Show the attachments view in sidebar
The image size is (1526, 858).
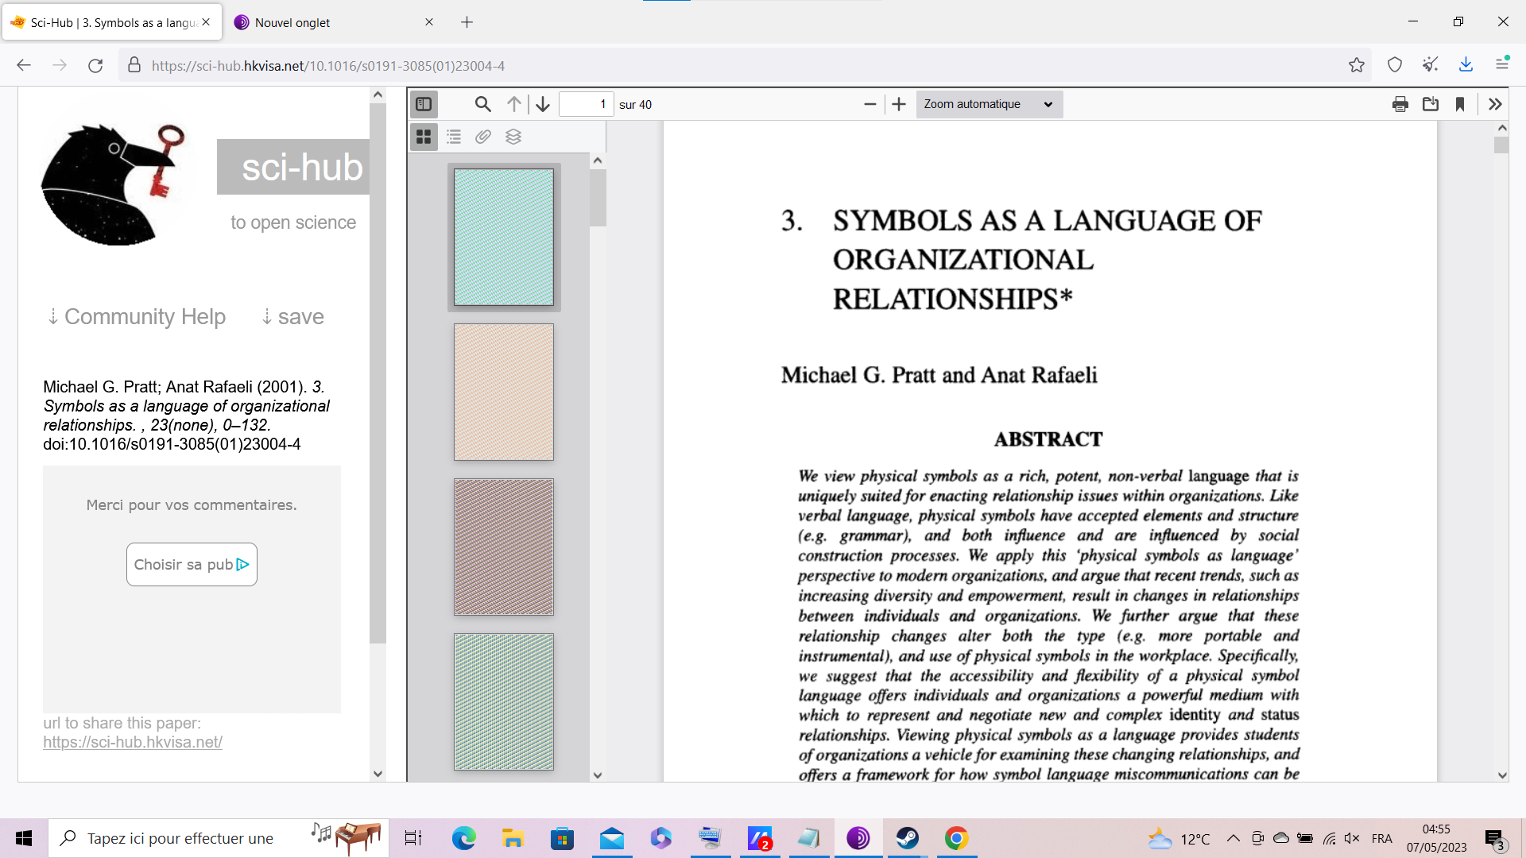tap(483, 137)
